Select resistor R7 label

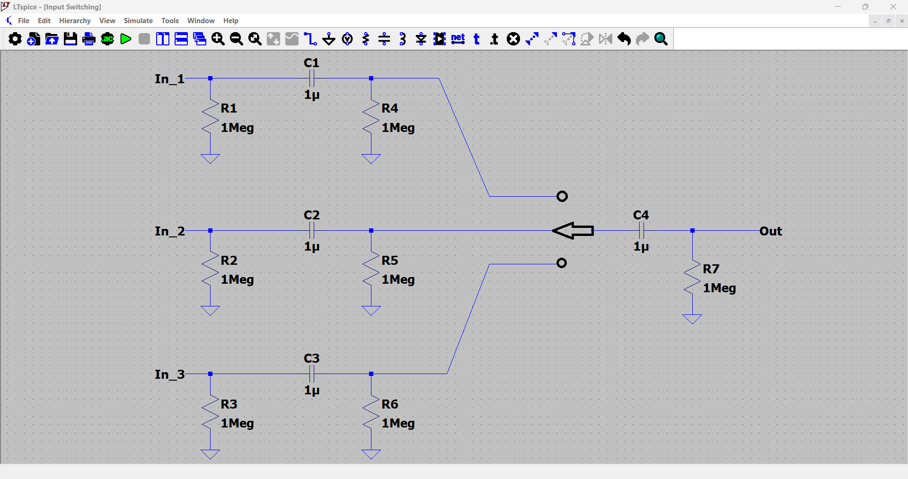[x=711, y=269]
